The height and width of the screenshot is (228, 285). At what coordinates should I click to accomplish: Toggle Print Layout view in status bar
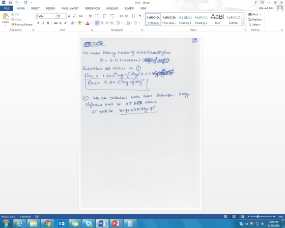tap(234, 216)
